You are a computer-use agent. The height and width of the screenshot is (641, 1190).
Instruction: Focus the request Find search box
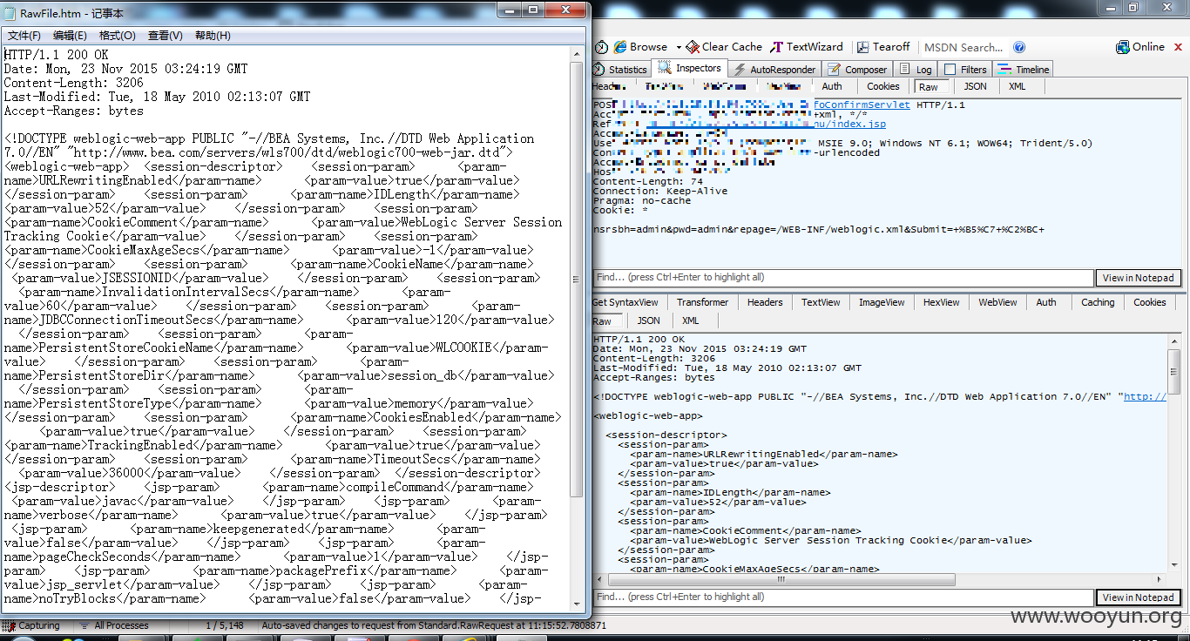coord(842,277)
